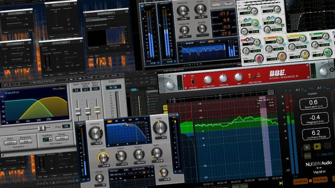
Task: Click the limiter Trim value field
Action: pos(153,63)
